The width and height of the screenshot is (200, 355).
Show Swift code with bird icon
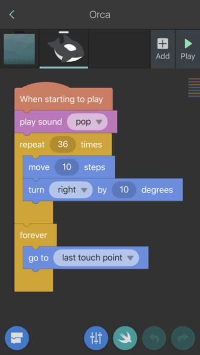[125, 338]
